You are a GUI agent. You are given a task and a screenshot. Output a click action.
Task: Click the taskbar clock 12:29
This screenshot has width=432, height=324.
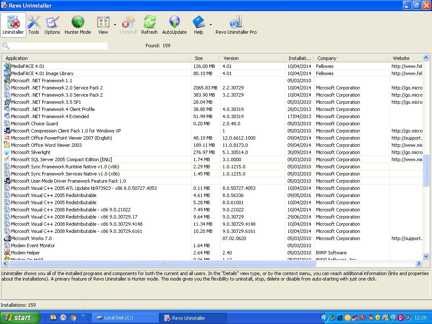420,318
